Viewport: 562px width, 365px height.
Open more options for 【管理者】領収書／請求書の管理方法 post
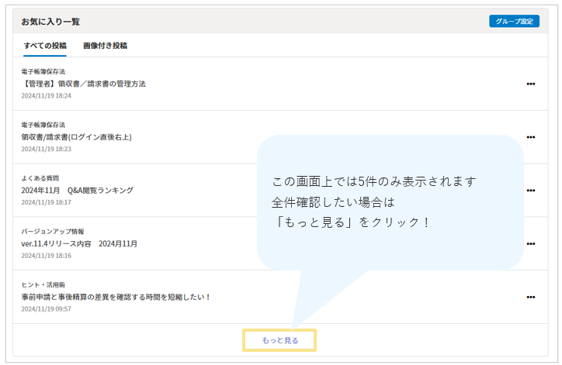pos(531,84)
